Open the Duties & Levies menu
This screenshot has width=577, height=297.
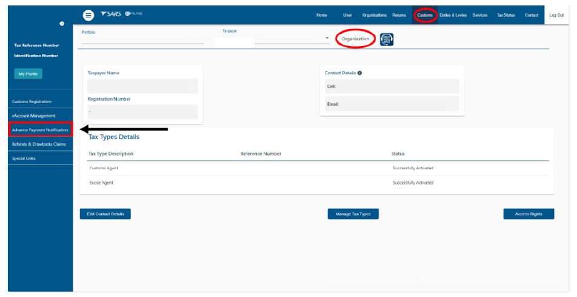[x=453, y=15]
